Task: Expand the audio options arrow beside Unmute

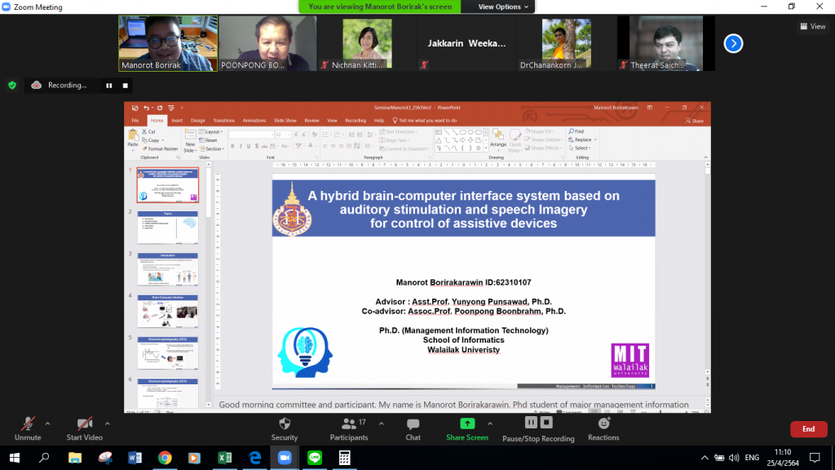Action: tap(47, 423)
